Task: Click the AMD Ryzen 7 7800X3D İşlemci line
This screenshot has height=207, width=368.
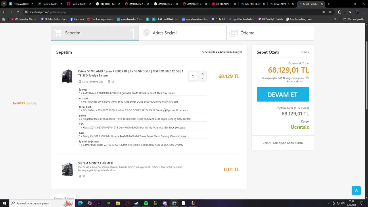Action: 127,93
